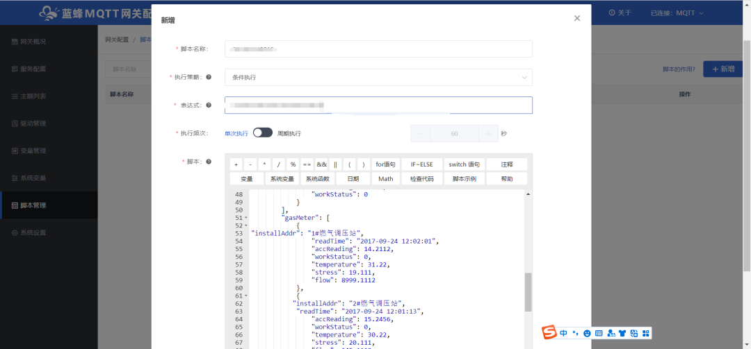Click the Sogou input method S icon
Viewport: 751px width, 349px height.
click(x=549, y=333)
